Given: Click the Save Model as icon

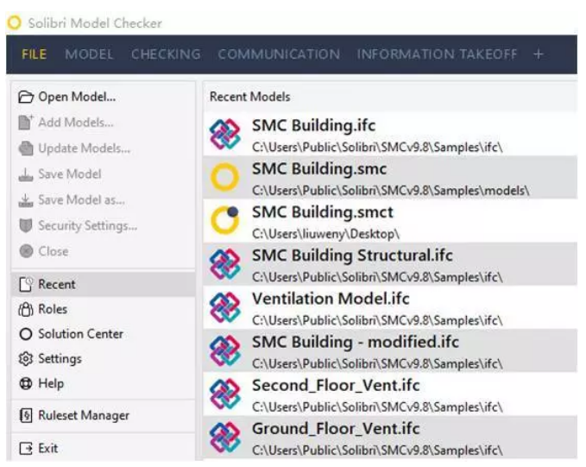Looking at the screenshot, I should (x=26, y=200).
